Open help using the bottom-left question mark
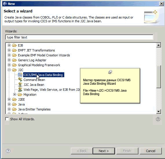 (x=8, y=151)
